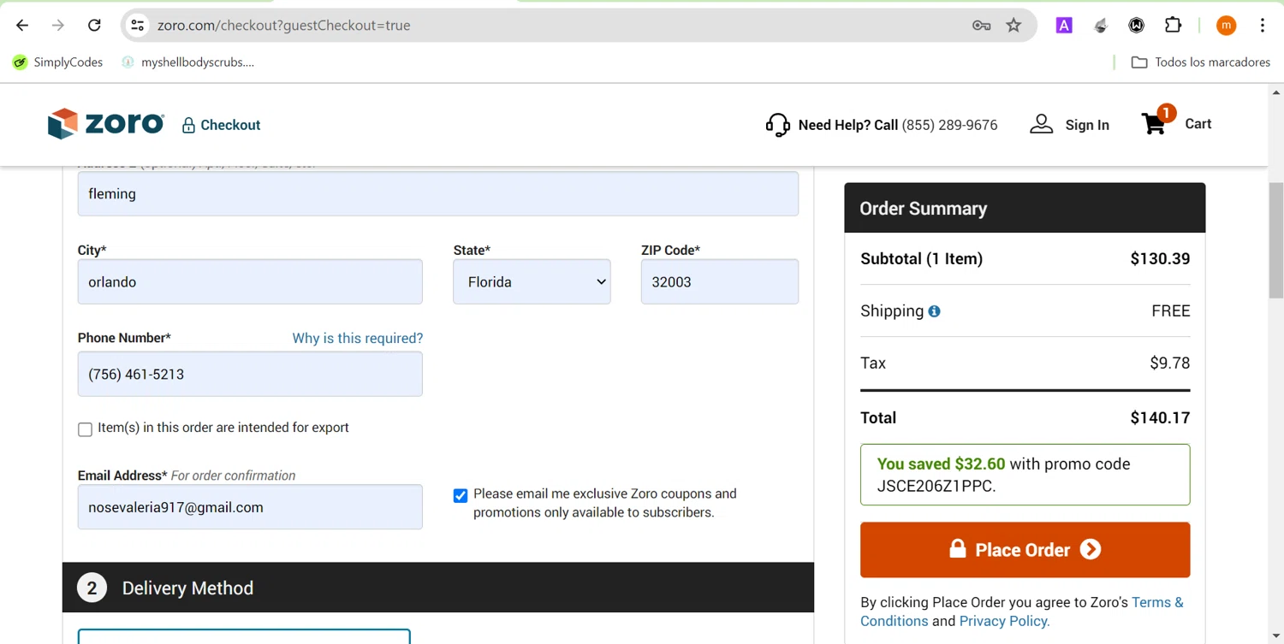The image size is (1284, 644).
Task: Click the Shipping info icon
Action: (x=934, y=311)
